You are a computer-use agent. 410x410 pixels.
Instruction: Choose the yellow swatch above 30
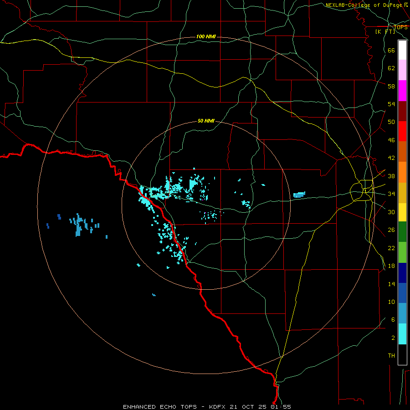402,212
